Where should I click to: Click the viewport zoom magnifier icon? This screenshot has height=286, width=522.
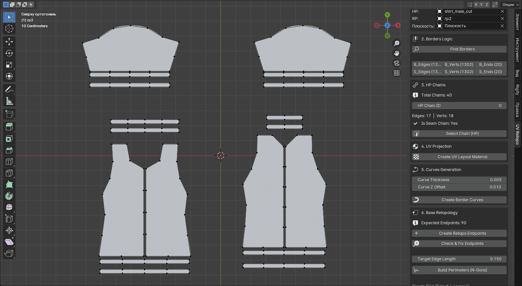[397, 43]
